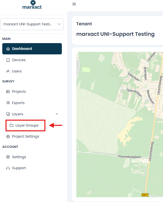Click the Users people icon
Viewport: 163px width, 202px height.
8,71
